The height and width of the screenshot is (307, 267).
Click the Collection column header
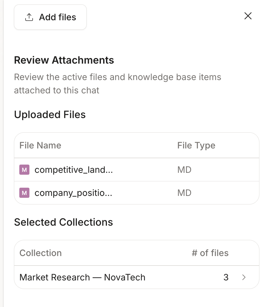click(x=40, y=253)
